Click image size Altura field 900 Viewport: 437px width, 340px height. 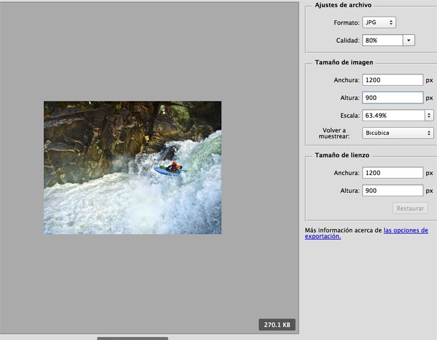pos(393,98)
